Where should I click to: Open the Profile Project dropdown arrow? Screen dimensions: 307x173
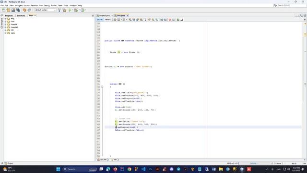pyautogui.click(x=85, y=10)
